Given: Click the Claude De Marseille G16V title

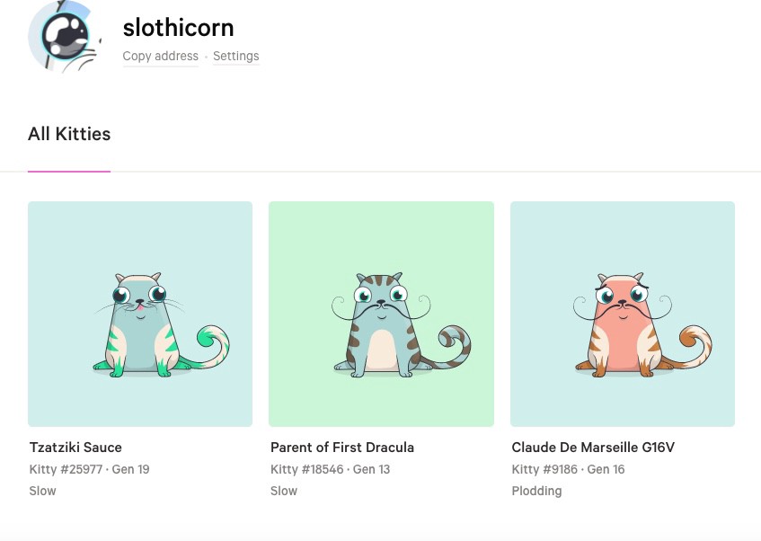Looking at the screenshot, I should click(593, 448).
